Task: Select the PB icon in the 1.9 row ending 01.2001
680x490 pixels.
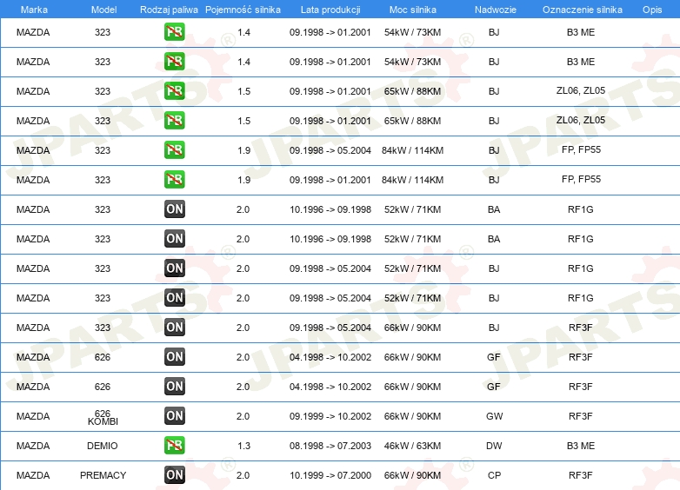Action: pos(174,179)
